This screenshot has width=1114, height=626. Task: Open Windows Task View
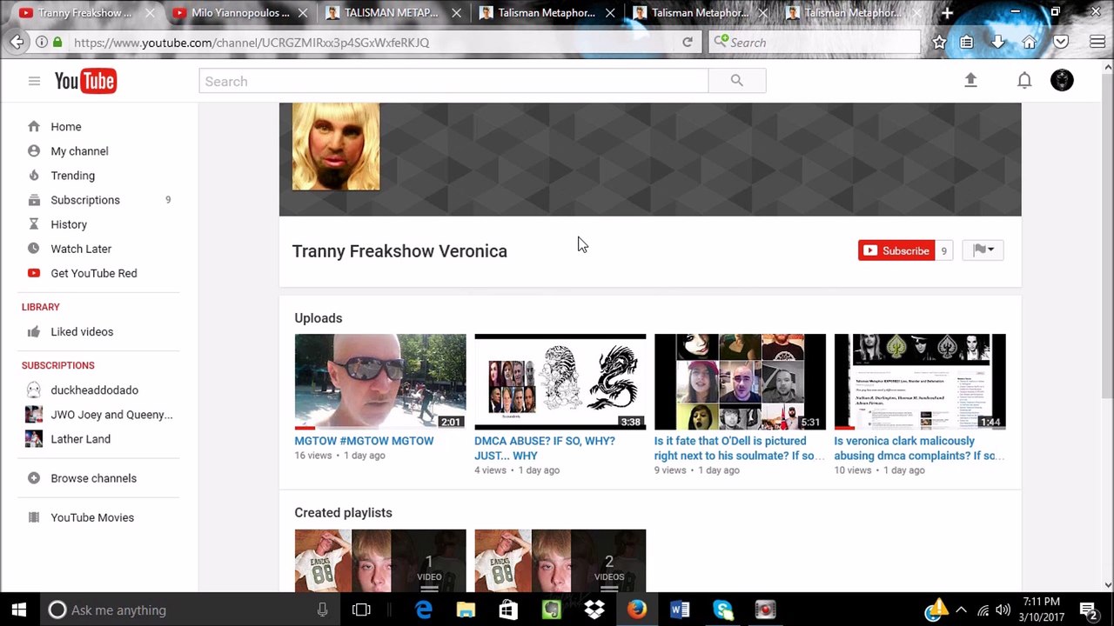[361, 609]
